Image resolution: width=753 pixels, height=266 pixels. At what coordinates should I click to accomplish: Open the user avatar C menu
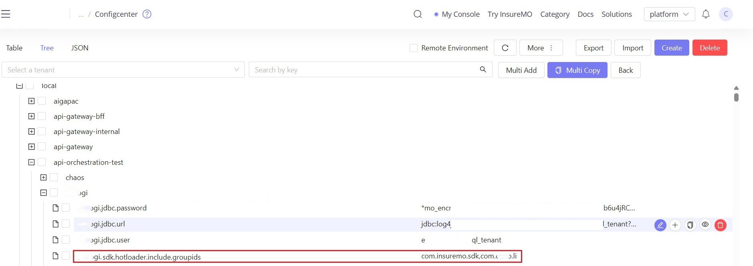point(726,14)
